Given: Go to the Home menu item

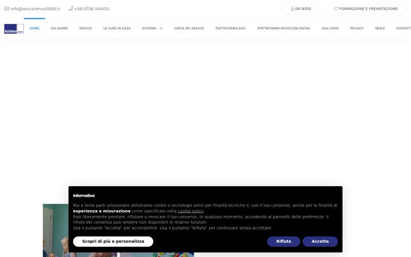Looking at the screenshot, I should (34, 29).
